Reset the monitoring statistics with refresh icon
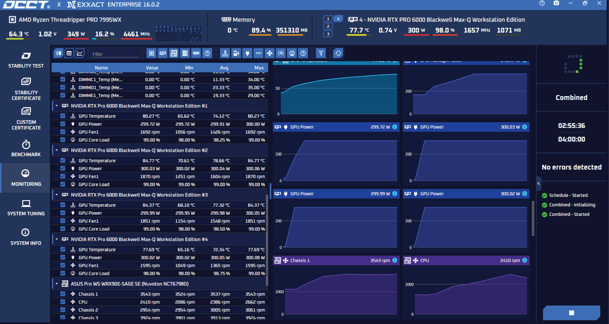 [338, 53]
